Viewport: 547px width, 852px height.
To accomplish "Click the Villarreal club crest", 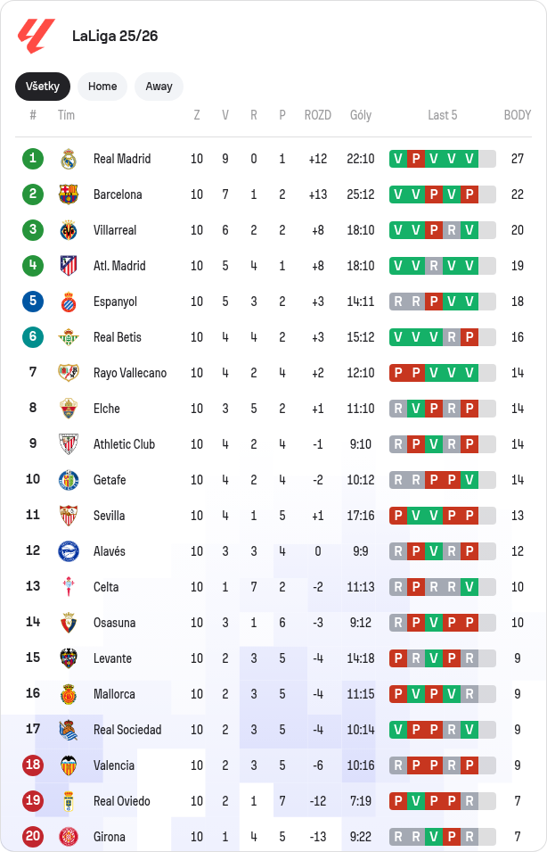I will click(69, 230).
